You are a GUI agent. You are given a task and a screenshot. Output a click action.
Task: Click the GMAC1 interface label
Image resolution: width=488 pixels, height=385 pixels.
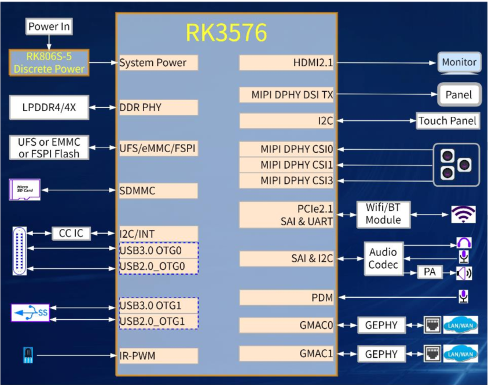287,354
